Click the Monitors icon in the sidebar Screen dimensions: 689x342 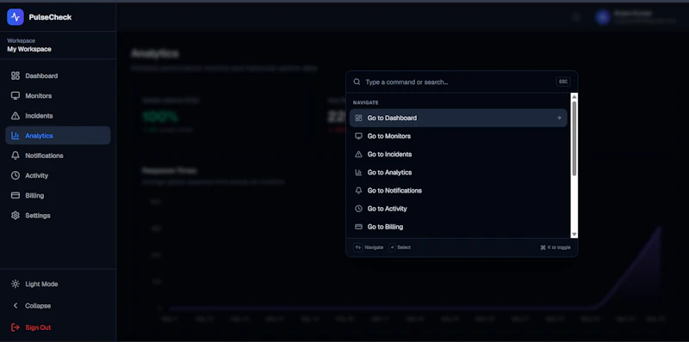(16, 95)
